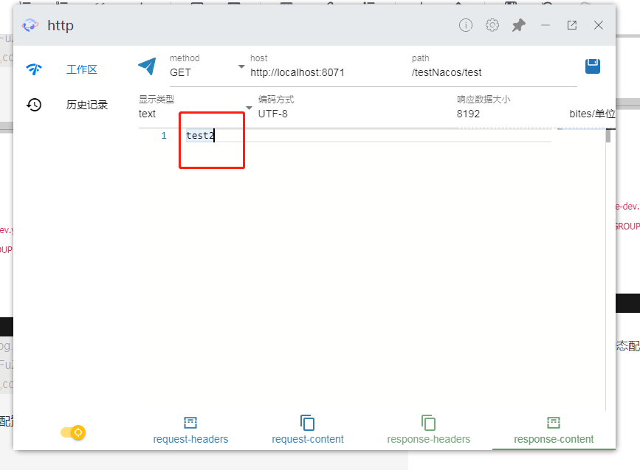Click the http app logo icon
Screen dimensions: 640x470
30,25
